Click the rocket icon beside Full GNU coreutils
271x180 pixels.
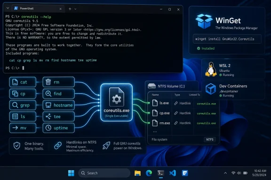point(106,146)
